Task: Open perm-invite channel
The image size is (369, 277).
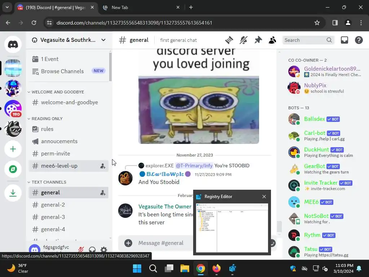Action: coord(68,154)
